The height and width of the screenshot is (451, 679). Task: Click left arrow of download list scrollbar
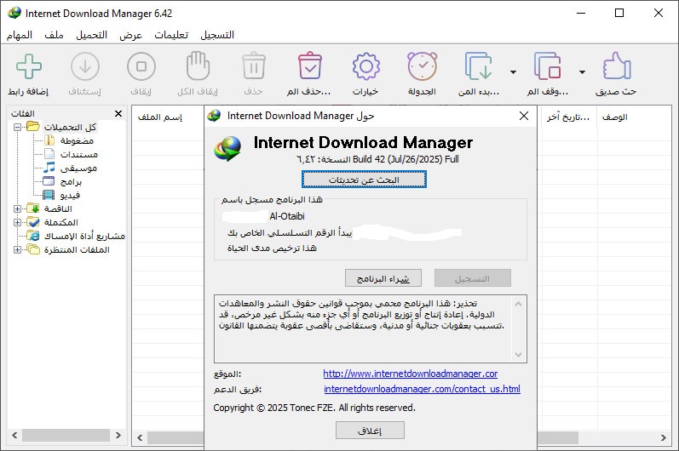(140, 437)
